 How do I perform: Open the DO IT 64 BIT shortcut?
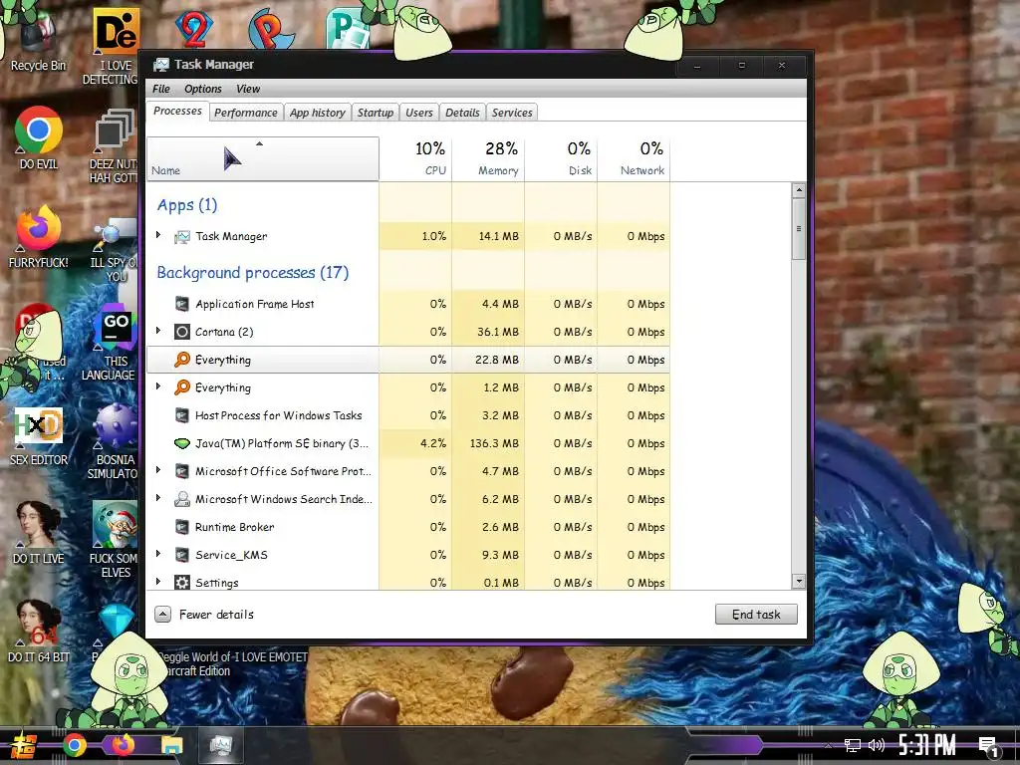(x=39, y=631)
